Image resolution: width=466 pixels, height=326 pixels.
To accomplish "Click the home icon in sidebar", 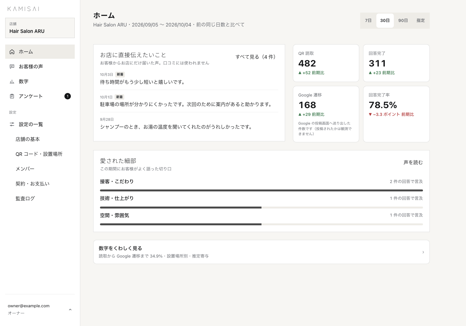I will pos(12,52).
